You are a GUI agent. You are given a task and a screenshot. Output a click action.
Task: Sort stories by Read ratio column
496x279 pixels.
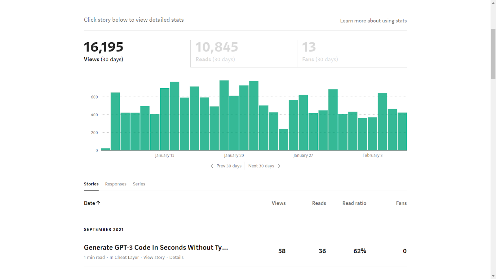pyautogui.click(x=354, y=203)
